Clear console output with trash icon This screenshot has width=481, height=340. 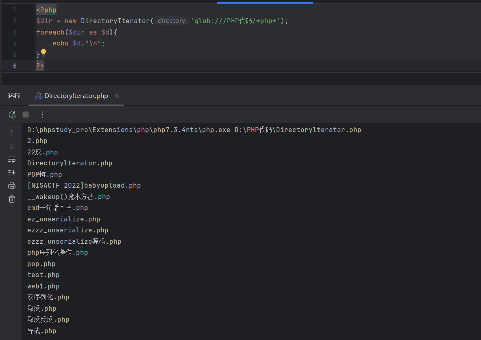(x=12, y=199)
